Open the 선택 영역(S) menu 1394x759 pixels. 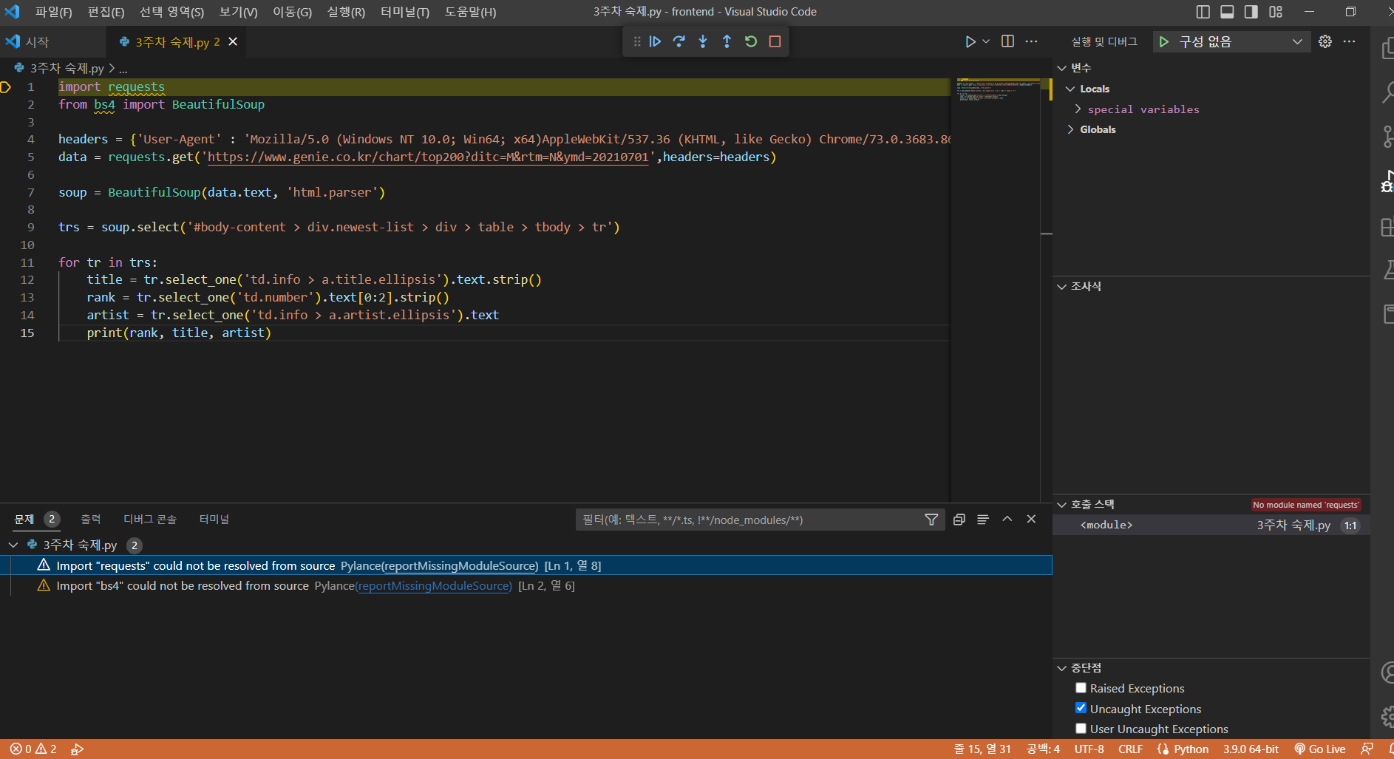171,12
